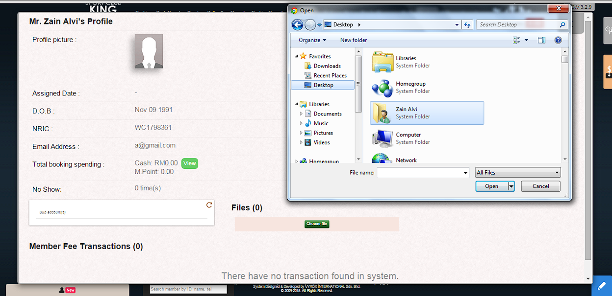Click the File name input field

coord(419,172)
